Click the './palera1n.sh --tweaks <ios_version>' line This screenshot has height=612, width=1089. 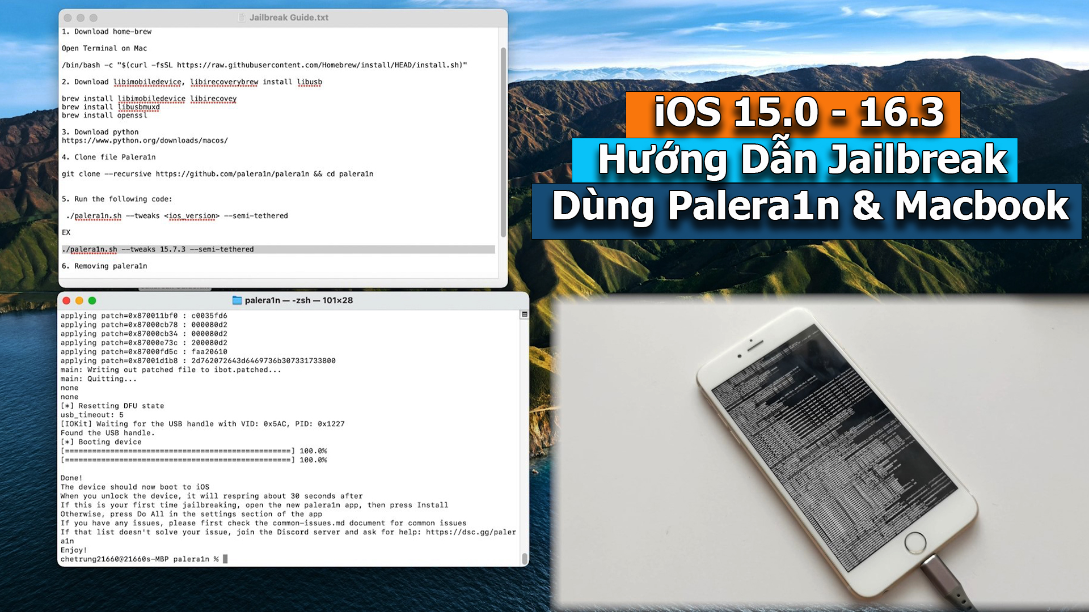[177, 216]
